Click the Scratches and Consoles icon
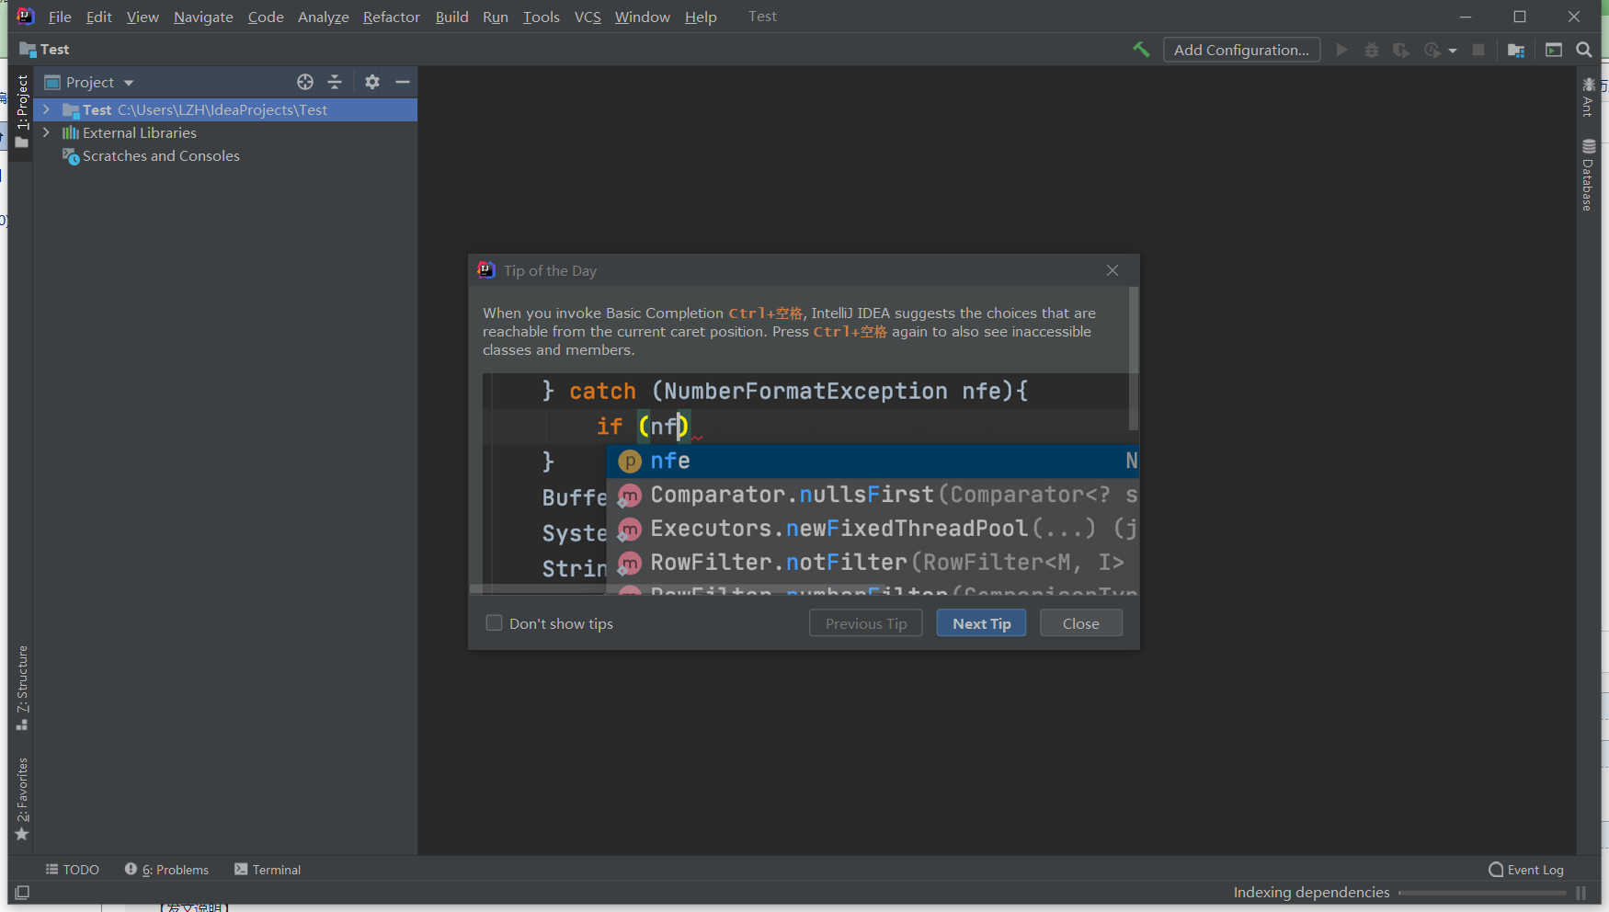 point(71,156)
